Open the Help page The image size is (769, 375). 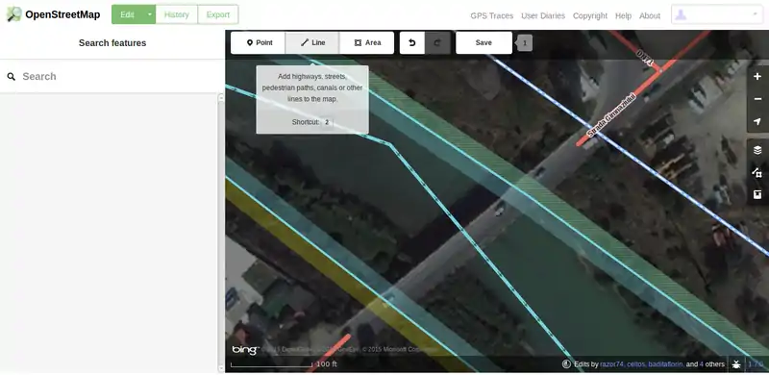[623, 15]
